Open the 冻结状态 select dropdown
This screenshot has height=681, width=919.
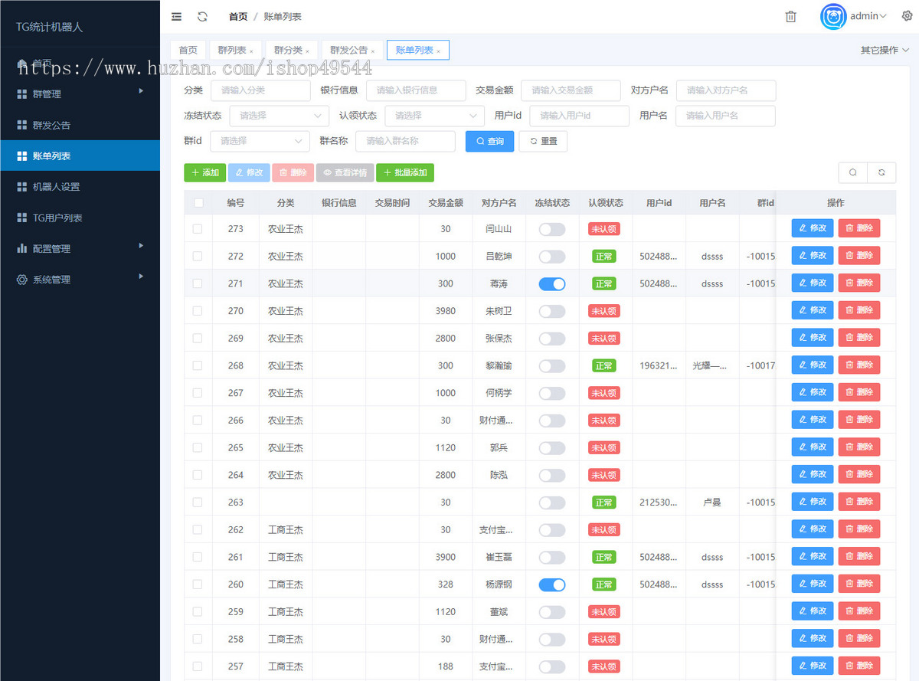point(280,116)
